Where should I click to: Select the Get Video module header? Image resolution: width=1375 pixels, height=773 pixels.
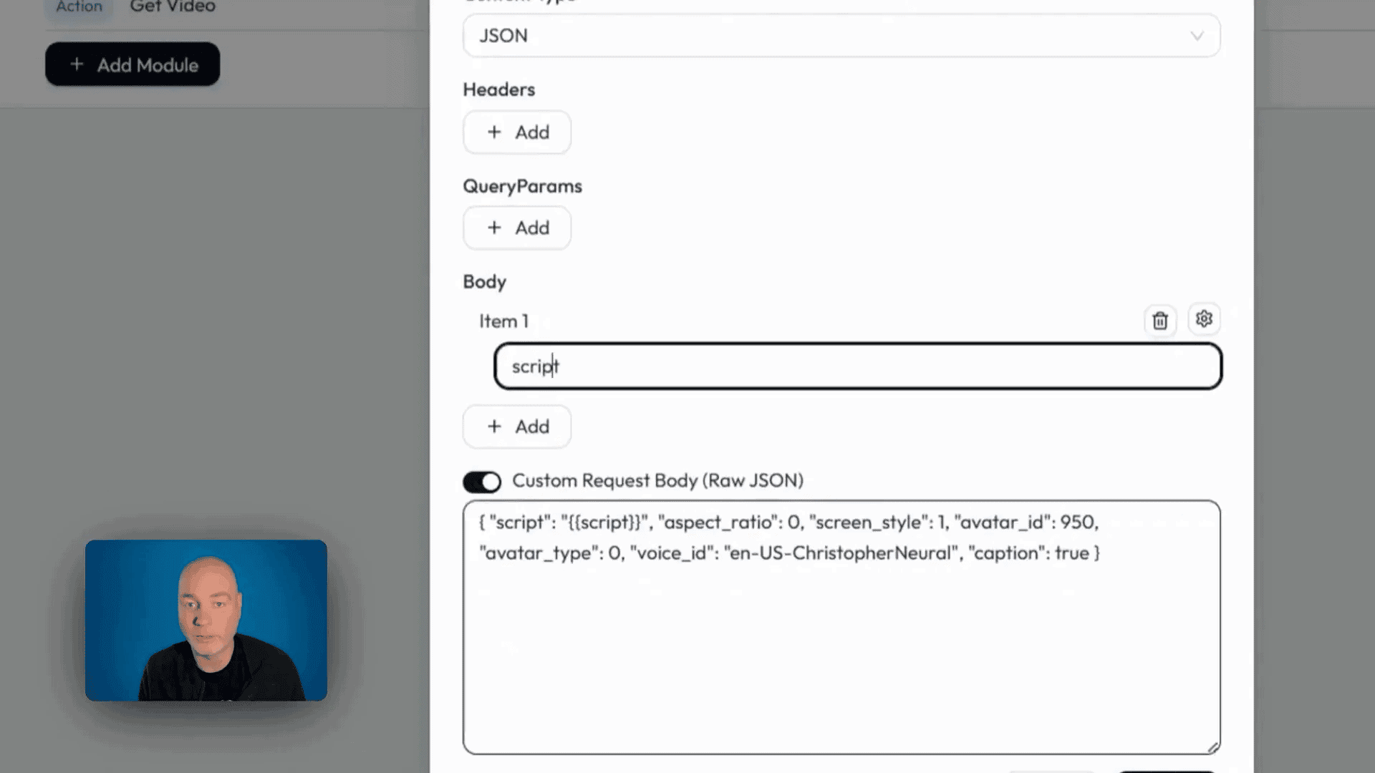pyautogui.click(x=171, y=7)
